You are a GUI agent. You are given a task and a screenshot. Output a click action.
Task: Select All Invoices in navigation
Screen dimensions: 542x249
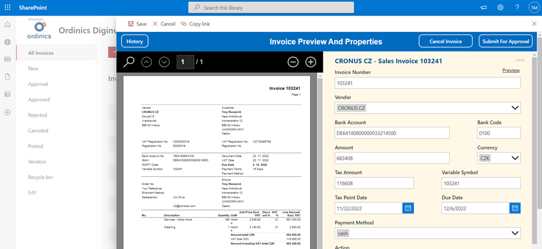tap(41, 53)
